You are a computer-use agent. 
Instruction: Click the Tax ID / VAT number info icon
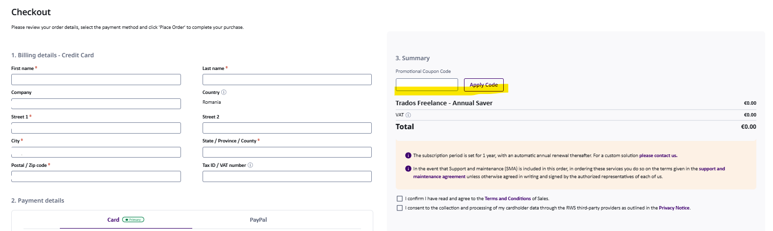click(x=250, y=165)
